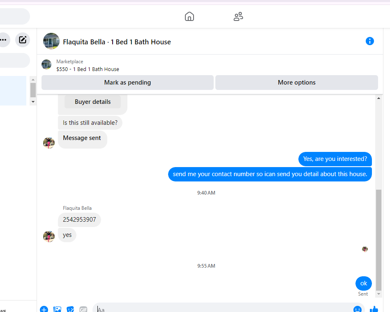Click the 9:40 AM timestamp

(206, 193)
